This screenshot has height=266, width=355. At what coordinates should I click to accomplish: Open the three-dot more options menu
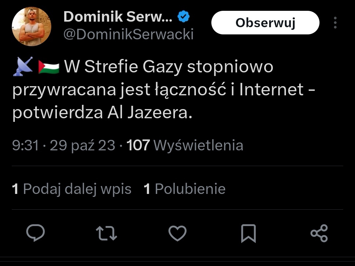tap(335, 23)
